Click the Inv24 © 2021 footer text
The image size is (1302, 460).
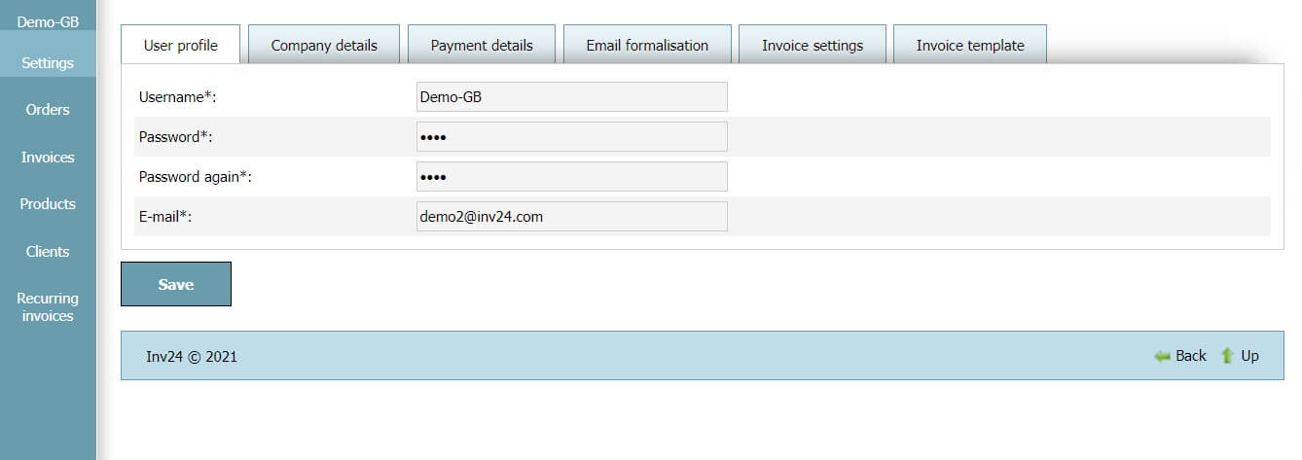192,357
